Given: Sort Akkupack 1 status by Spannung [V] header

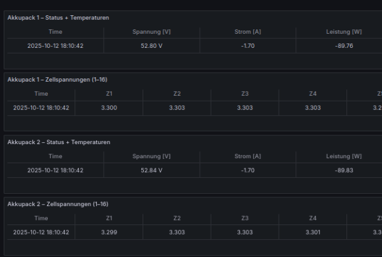Looking at the screenshot, I should (x=151, y=32).
